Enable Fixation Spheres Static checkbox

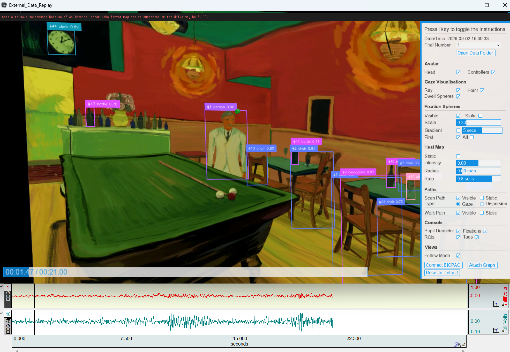480,116
